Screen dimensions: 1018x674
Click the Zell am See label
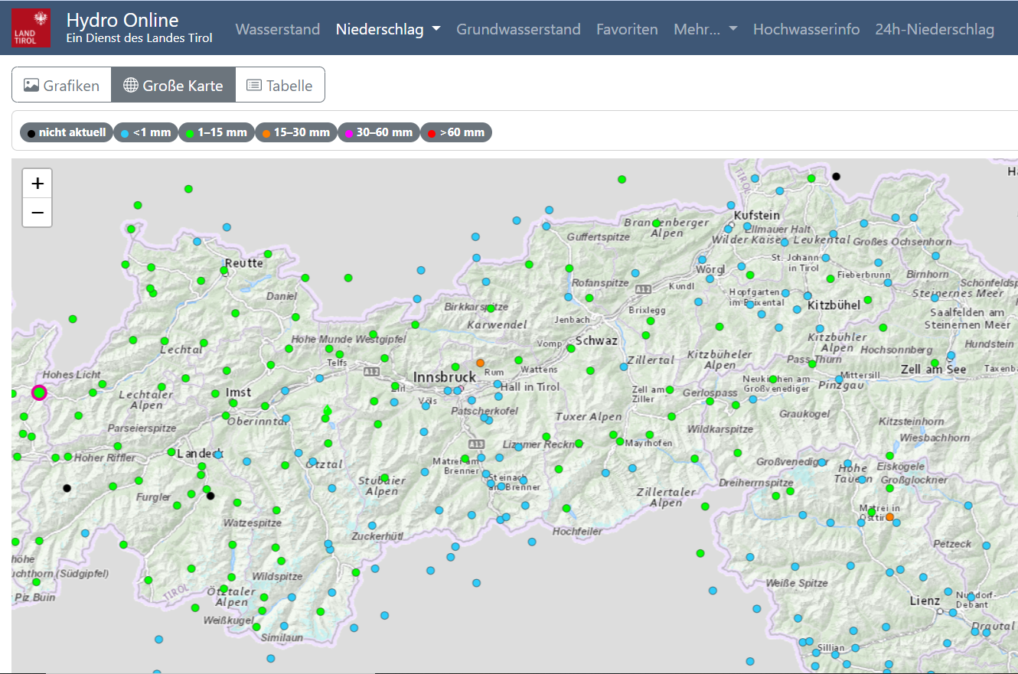(x=933, y=369)
